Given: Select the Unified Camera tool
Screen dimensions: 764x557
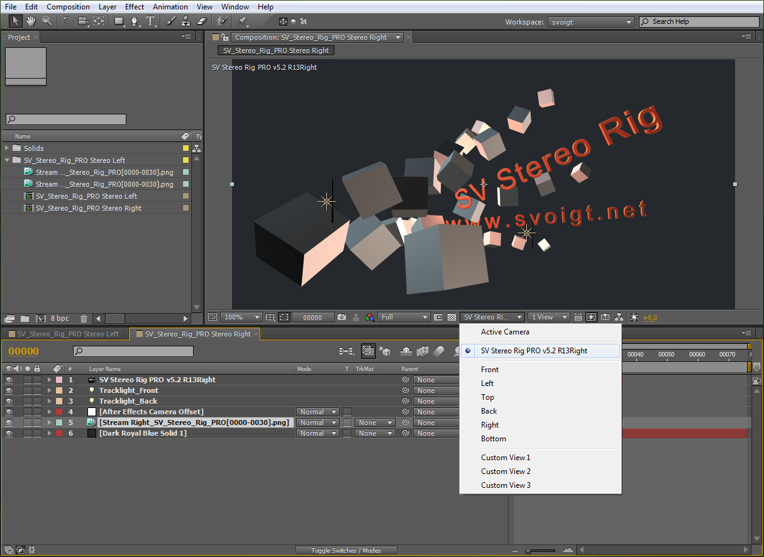Looking at the screenshot, I should click(x=82, y=21).
